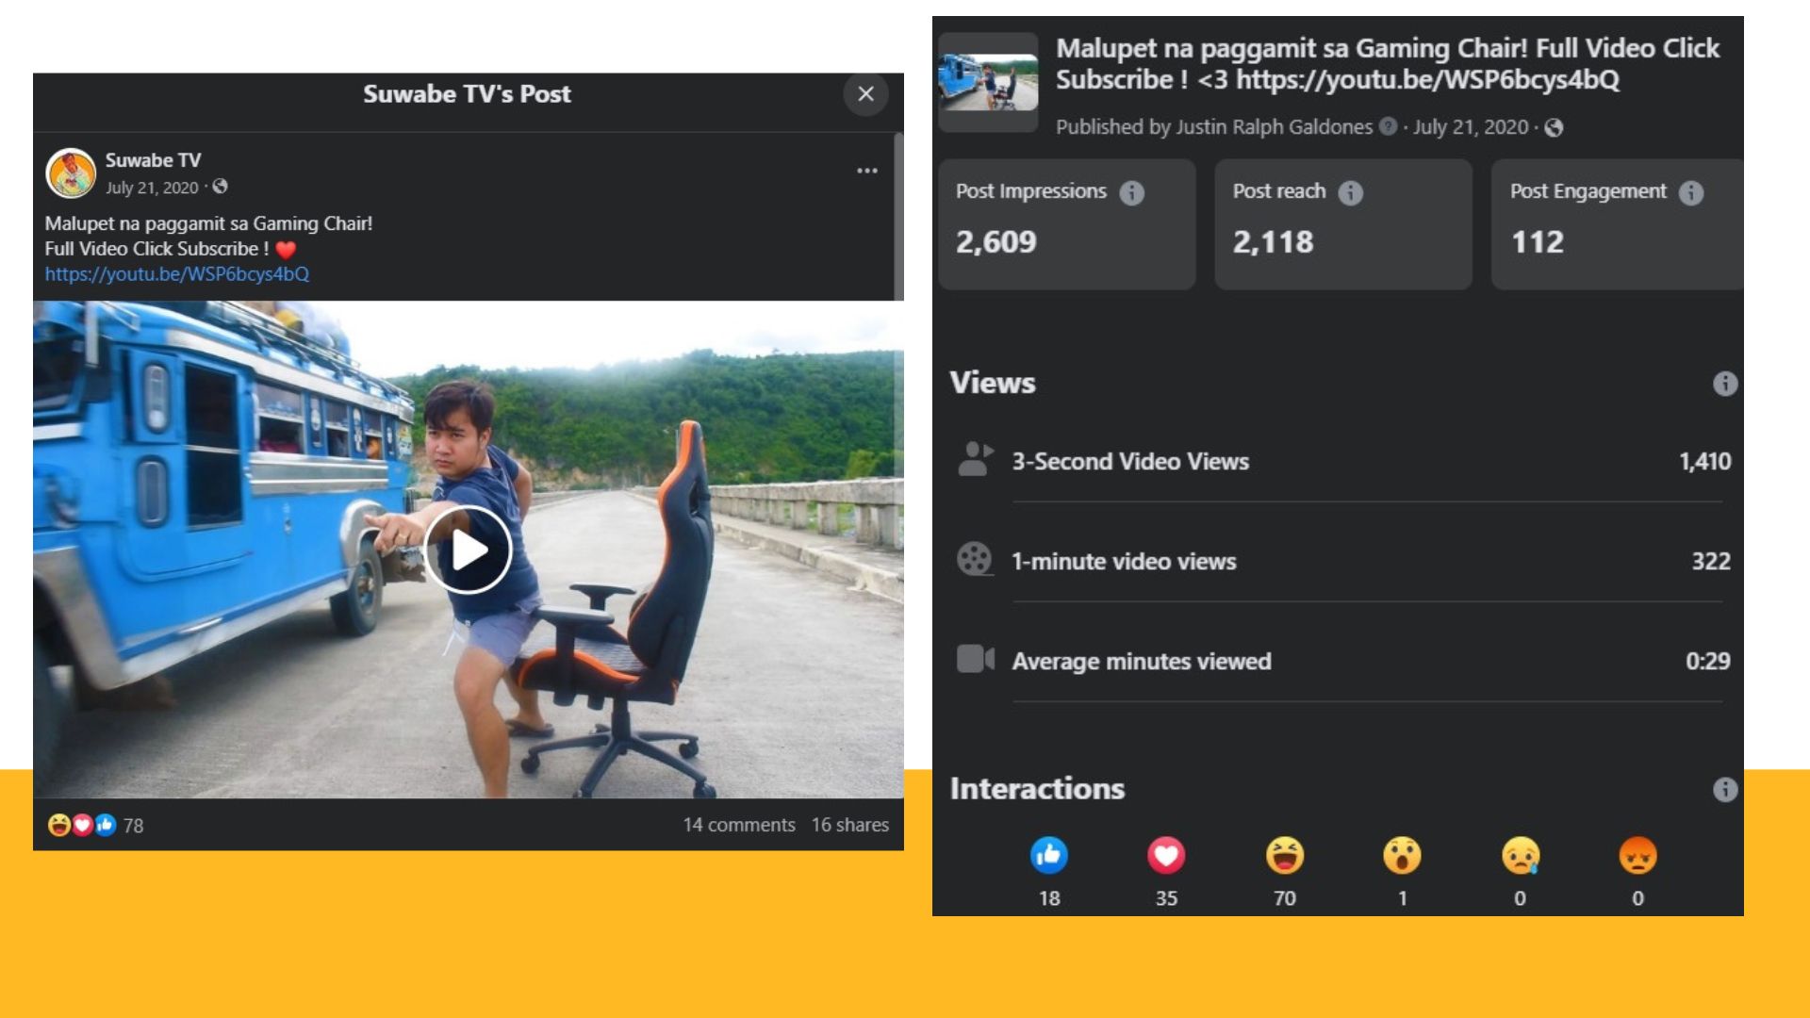1810x1018 pixels.
Task: Open the post's three-dot options menu
Action: pos(867,171)
